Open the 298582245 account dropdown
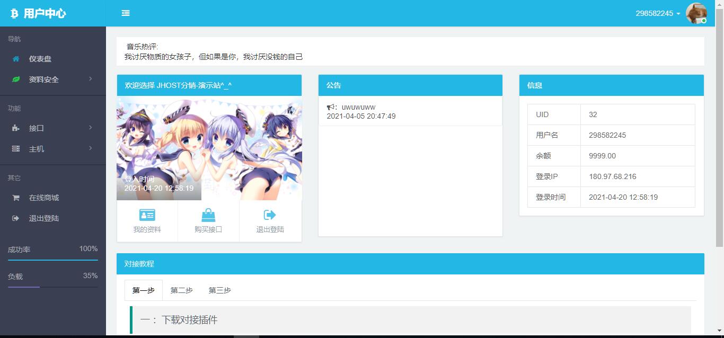 pyautogui.click(x=658, y=13)
